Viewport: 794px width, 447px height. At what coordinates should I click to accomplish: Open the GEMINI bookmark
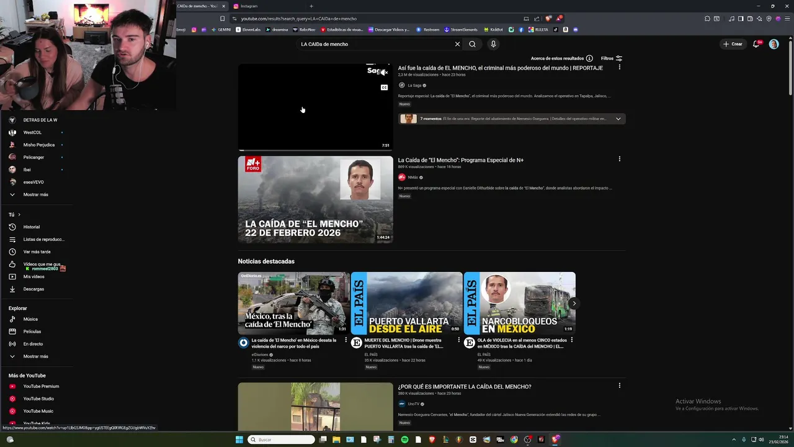click(220, 29)
